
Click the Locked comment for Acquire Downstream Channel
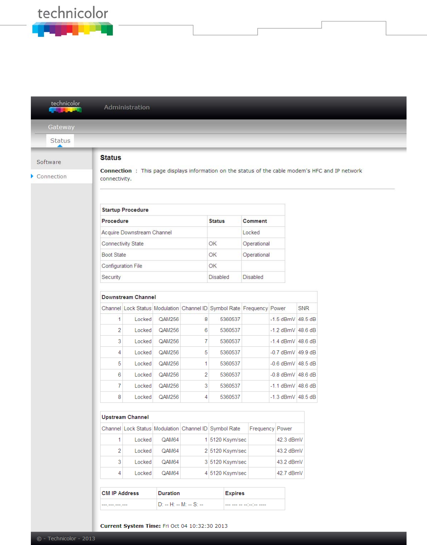click(x=251, y=232)
